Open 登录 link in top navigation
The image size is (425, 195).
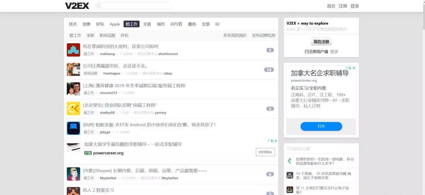(x=355, y=6)
